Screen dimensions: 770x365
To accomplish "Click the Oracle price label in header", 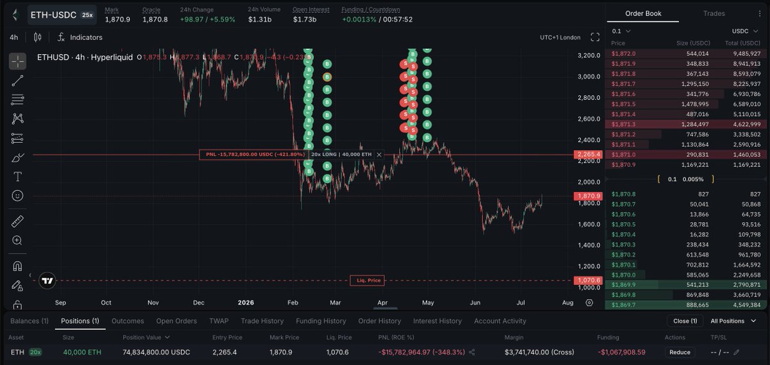I will 151,10.
